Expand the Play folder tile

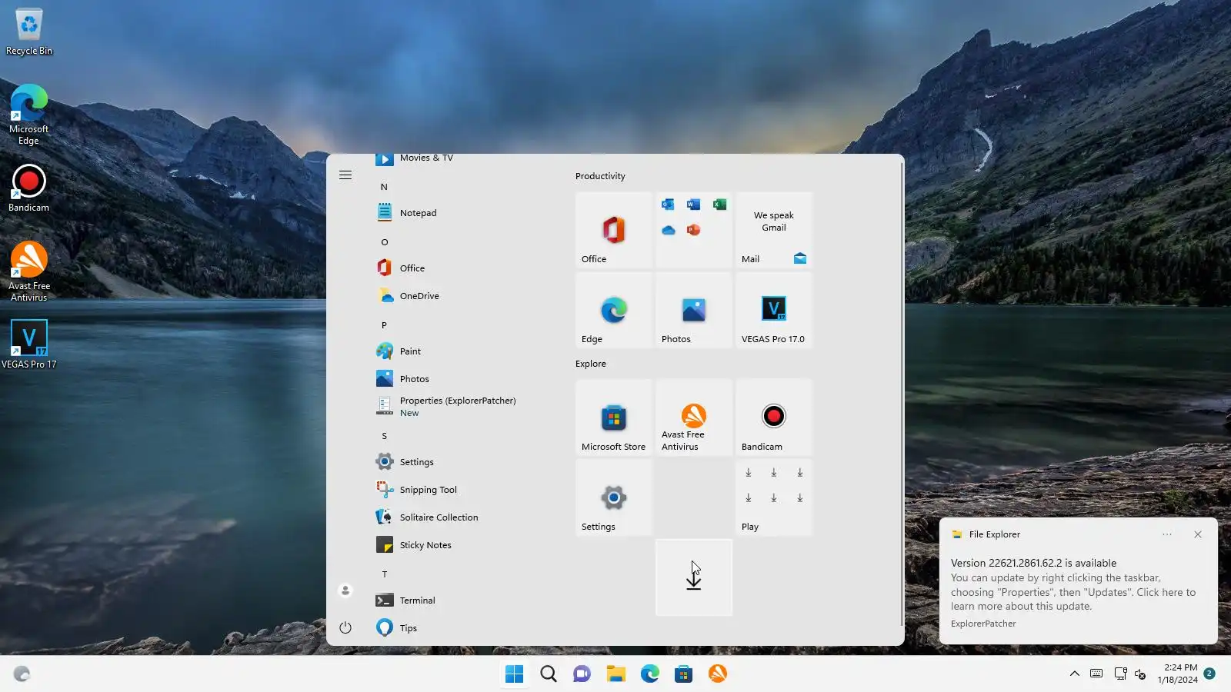pos(774,497)
